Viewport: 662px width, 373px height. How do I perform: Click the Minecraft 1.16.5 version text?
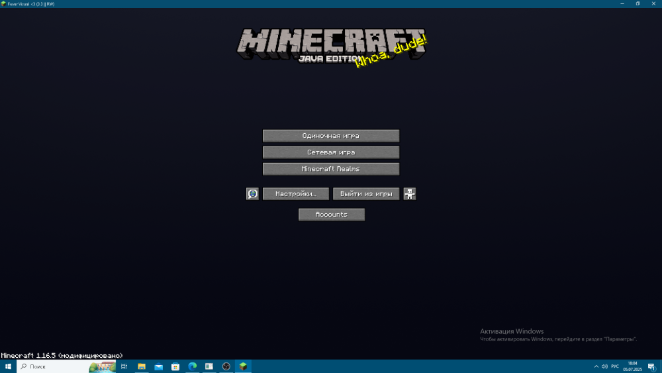click(x=62, y=356)
